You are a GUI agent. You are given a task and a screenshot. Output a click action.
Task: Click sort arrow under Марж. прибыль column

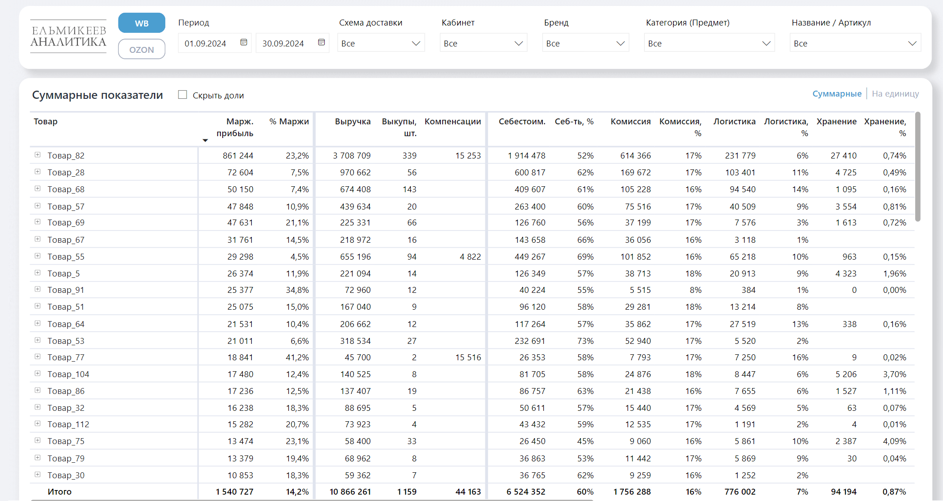coord(205,140)
